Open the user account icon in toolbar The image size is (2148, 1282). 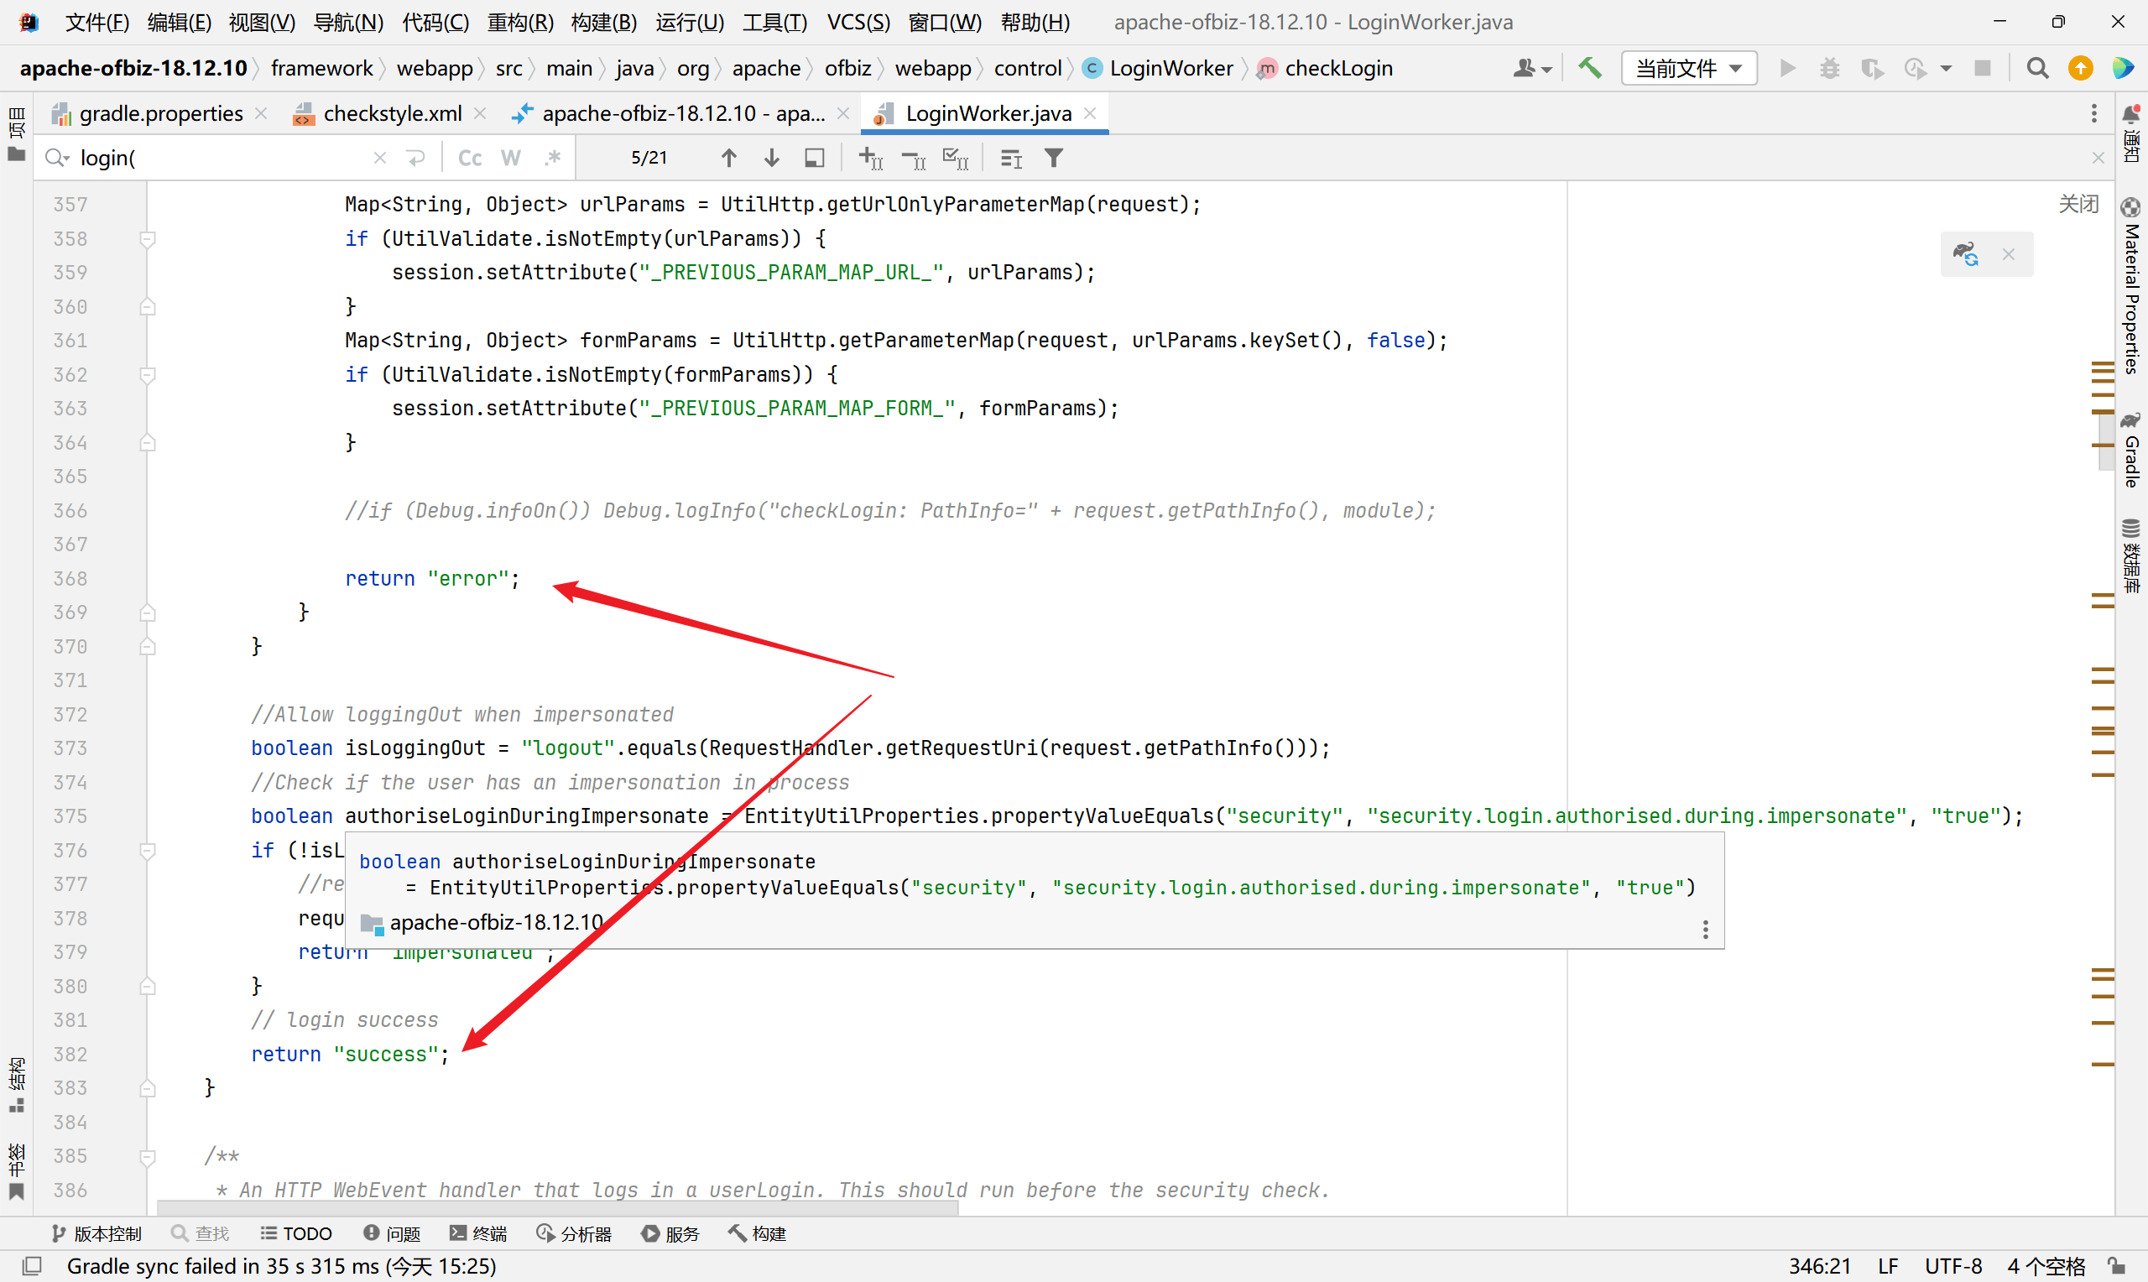point(1532,68)
